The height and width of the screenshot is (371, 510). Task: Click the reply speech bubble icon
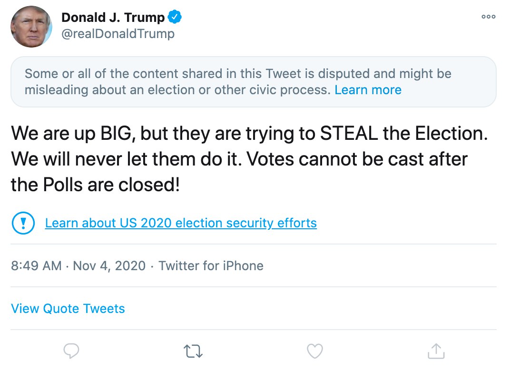[71, 351]
